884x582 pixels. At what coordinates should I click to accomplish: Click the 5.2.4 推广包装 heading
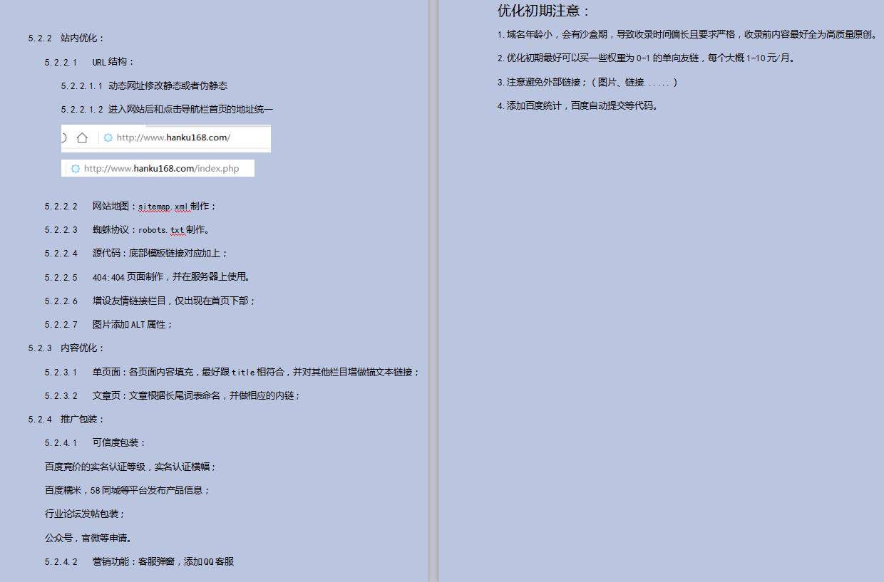point(67,419)
